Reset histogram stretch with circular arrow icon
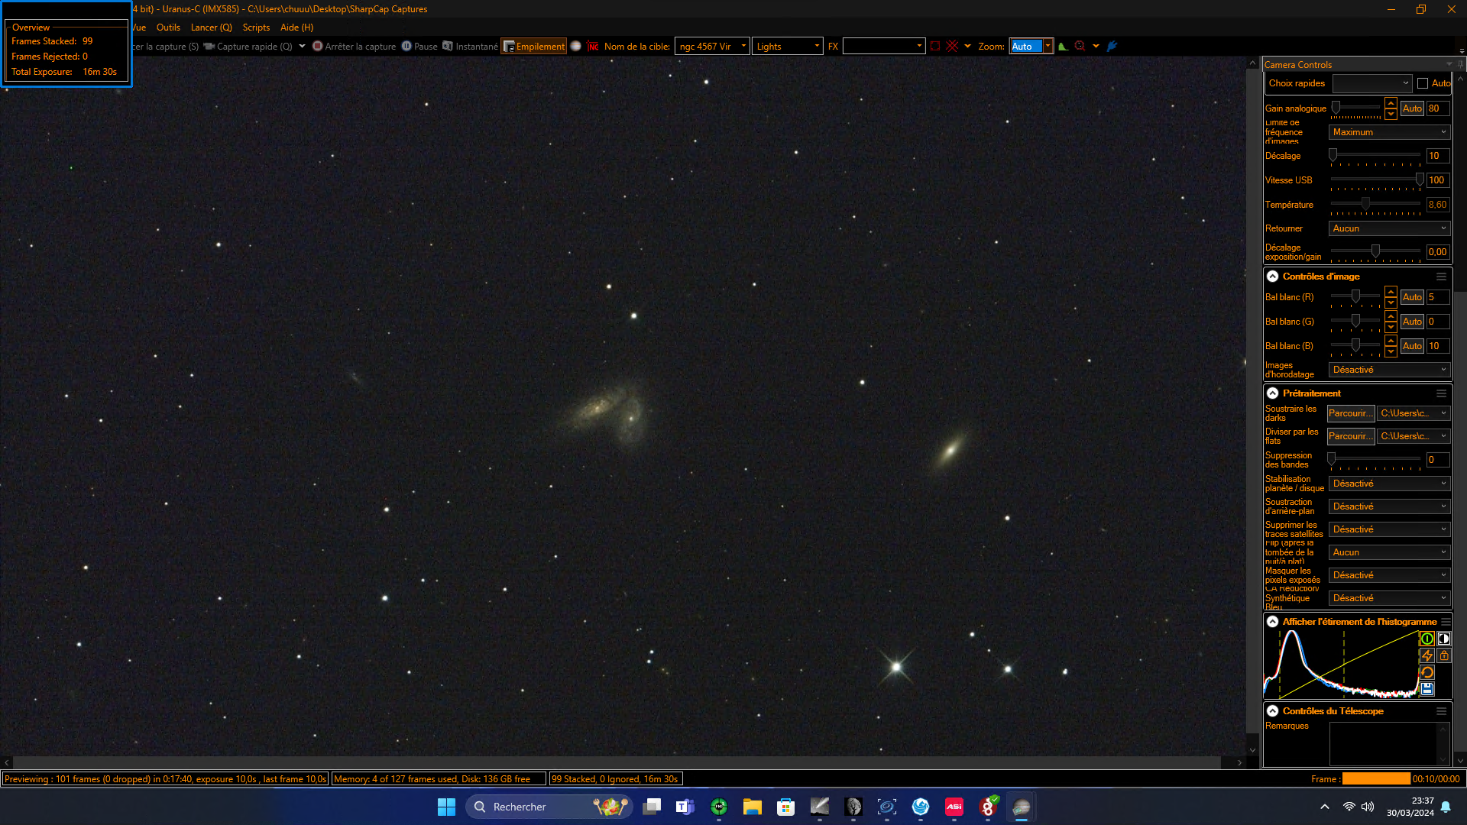This screenshot has width=1467, height=825. (1427, 673)
